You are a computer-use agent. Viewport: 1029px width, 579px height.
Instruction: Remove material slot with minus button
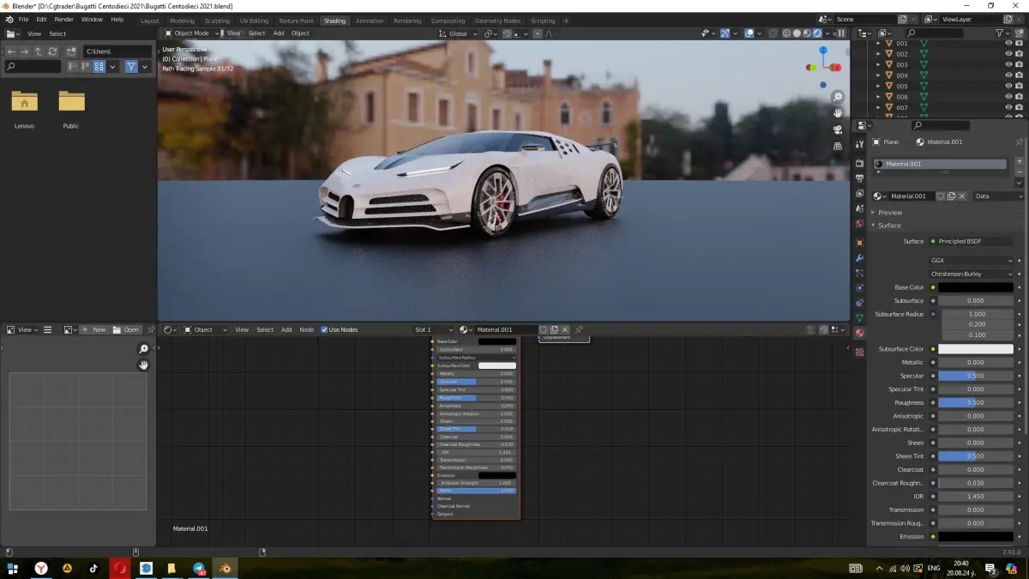(1020, 171)
